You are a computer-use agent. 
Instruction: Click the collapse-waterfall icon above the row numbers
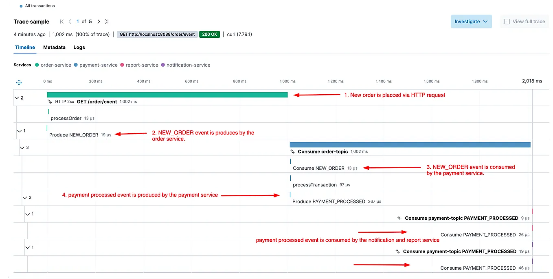pos(19,82)
